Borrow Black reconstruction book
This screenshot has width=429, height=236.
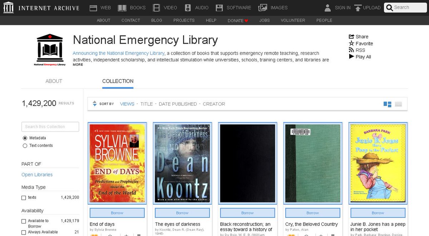(247, 213)
